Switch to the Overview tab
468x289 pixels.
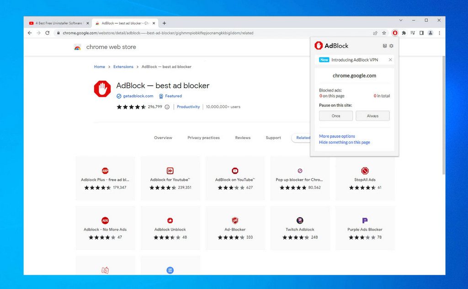tap(163, 138)
